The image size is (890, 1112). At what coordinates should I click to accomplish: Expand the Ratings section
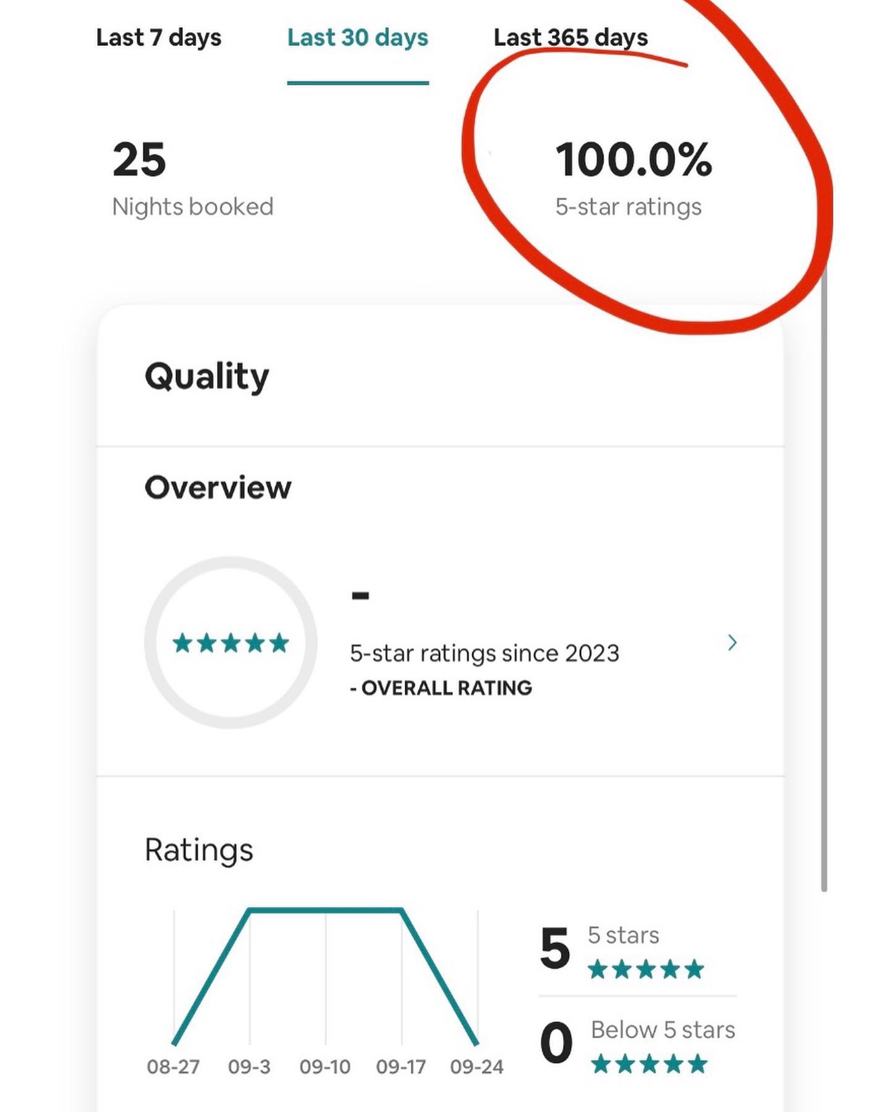(198, 849)
